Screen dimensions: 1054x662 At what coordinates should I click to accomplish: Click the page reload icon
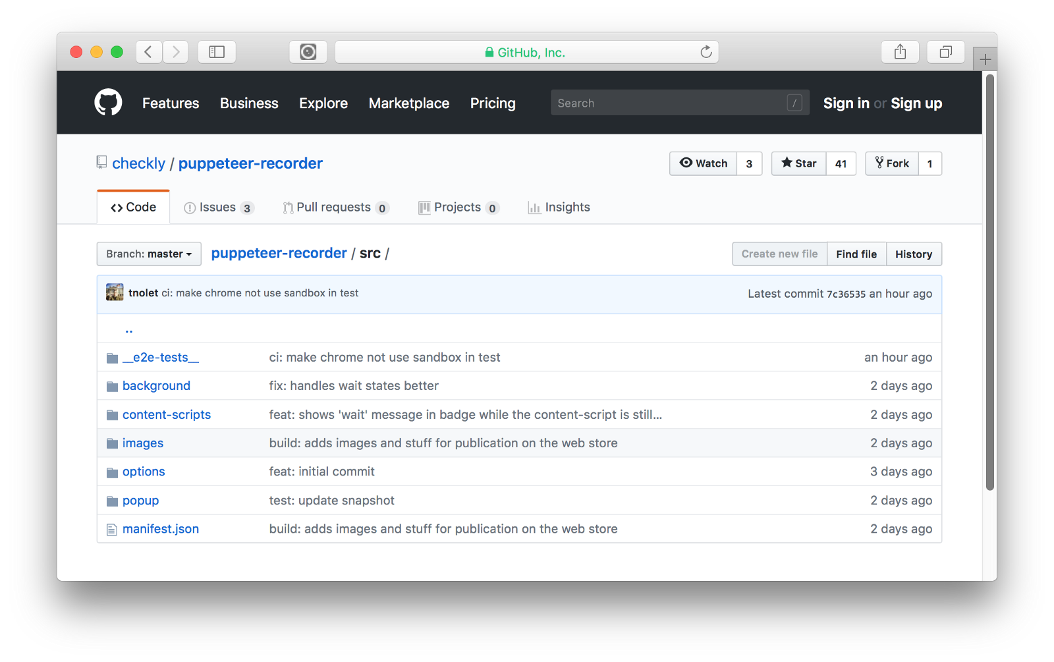pos(706,52)
